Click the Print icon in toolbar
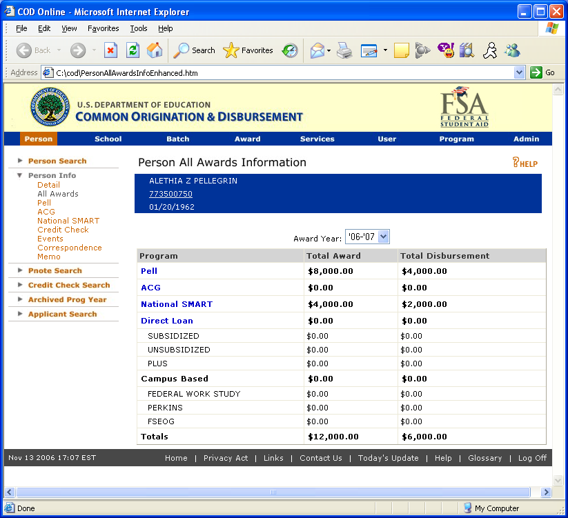The width and height of the screenshot is (568, 518). 344,50
